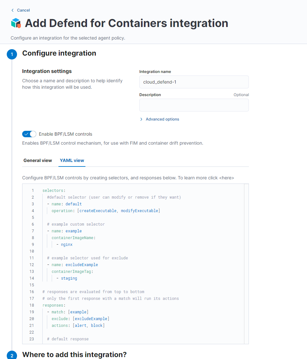Click the optional Description field
This screenshot has width=307, height=359.
[x=194, y=105]
